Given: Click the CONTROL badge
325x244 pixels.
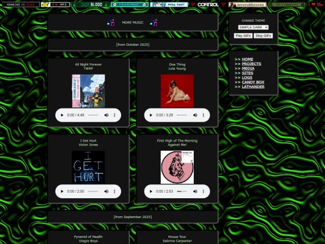Looking at the screenshot, I should click(x=208, y=4).
